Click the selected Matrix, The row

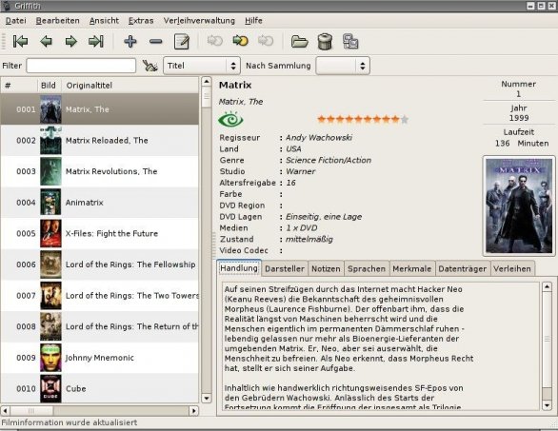click(99, 109)
